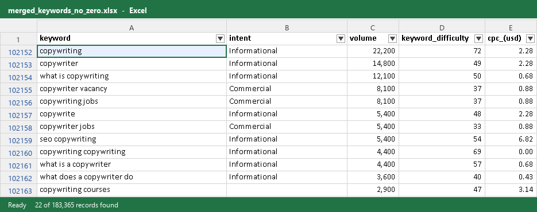This screenshot has width=537, height=212.
Task: Click the Commercial intent cell for copywriter vacancy
Action: [x=287, y=89]
